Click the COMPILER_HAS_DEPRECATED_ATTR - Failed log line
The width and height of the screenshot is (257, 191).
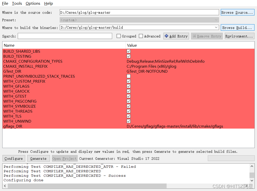tap(70, 167)
